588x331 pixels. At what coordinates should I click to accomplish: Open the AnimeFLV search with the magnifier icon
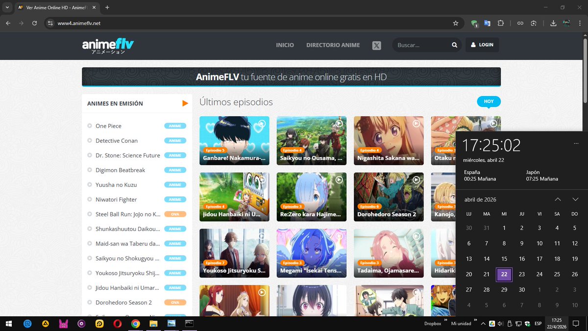454,45
